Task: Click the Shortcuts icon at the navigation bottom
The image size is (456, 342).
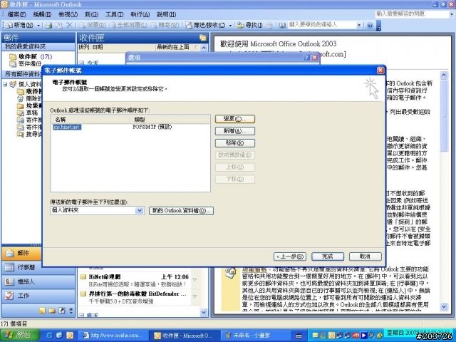Action: tap(62, 311)
